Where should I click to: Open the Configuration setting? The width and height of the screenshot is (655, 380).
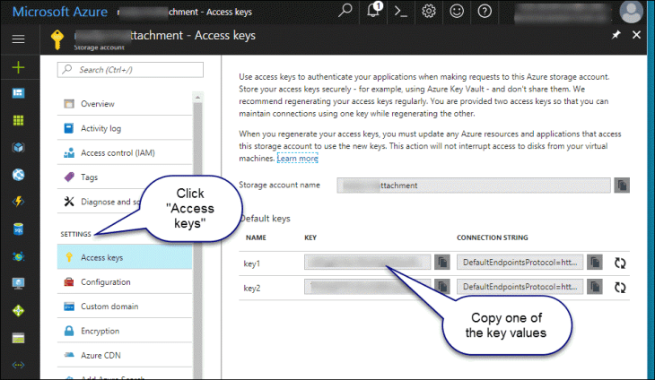(125, 282)
